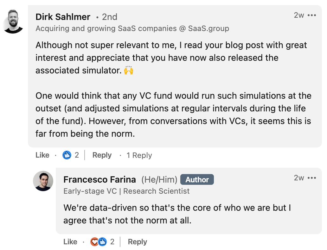Open the Dirk Sahlmer name link

click(63, 17)
